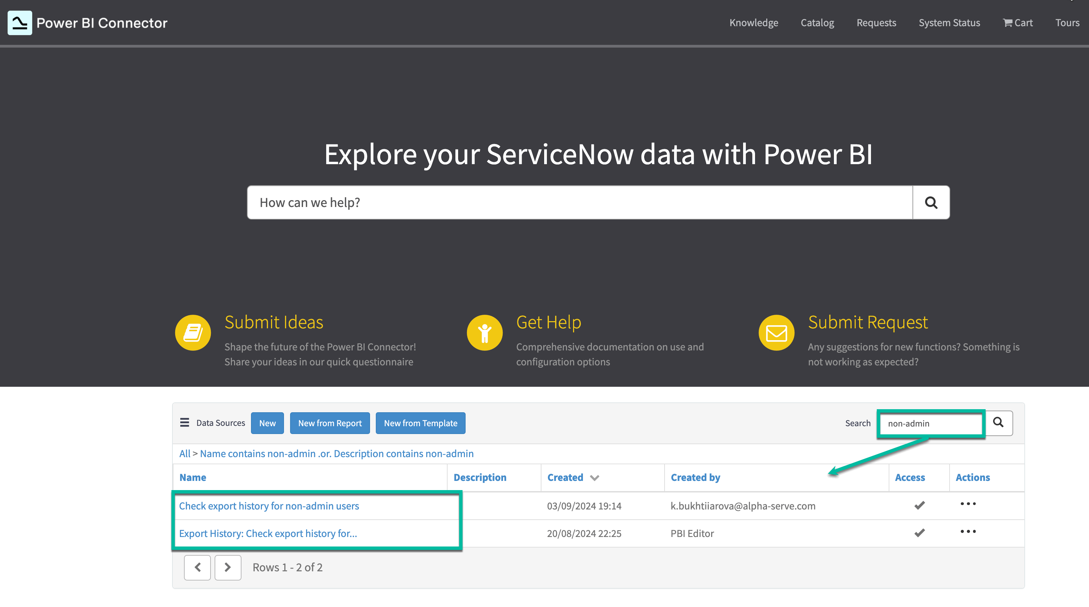Toggle access for the Export History row

point(919,533)
